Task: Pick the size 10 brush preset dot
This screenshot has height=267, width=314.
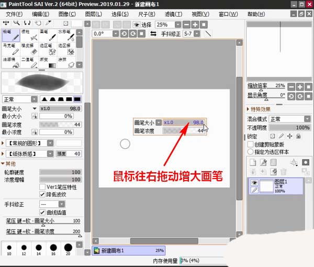Action: click(9, 248)
